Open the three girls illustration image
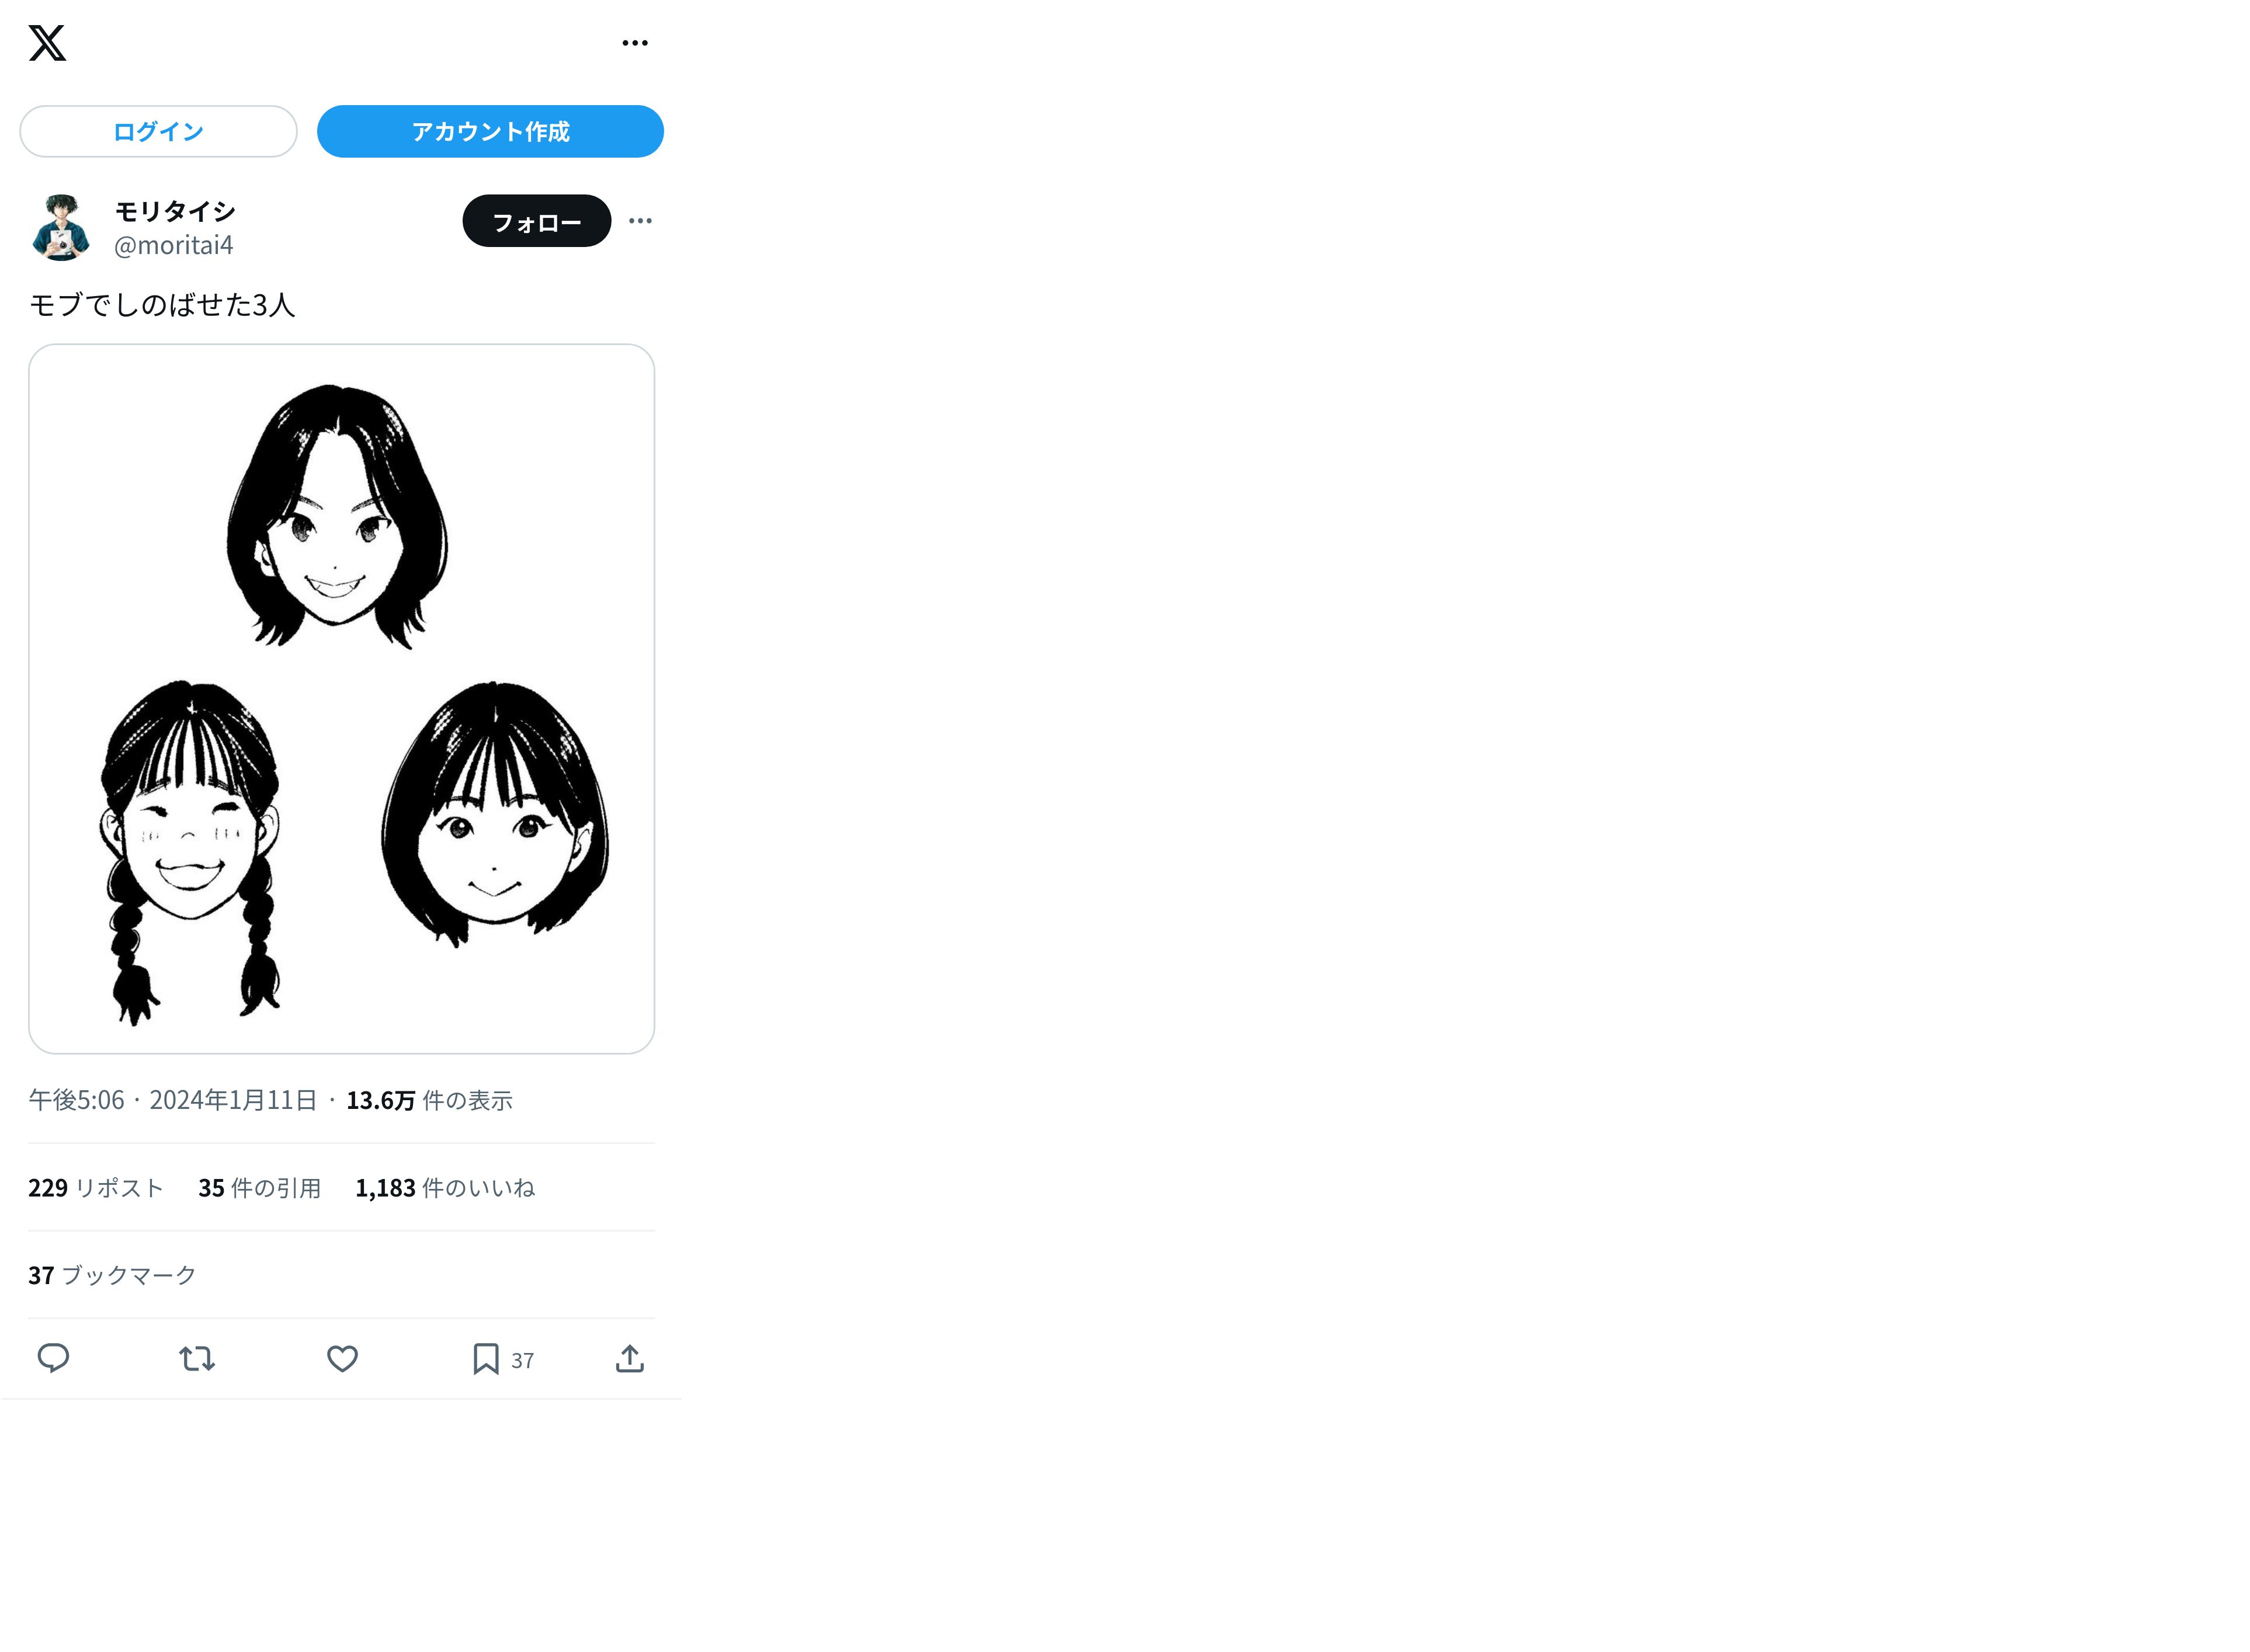Viewport: 2250px width, 1652px height. tap(341, 698)
